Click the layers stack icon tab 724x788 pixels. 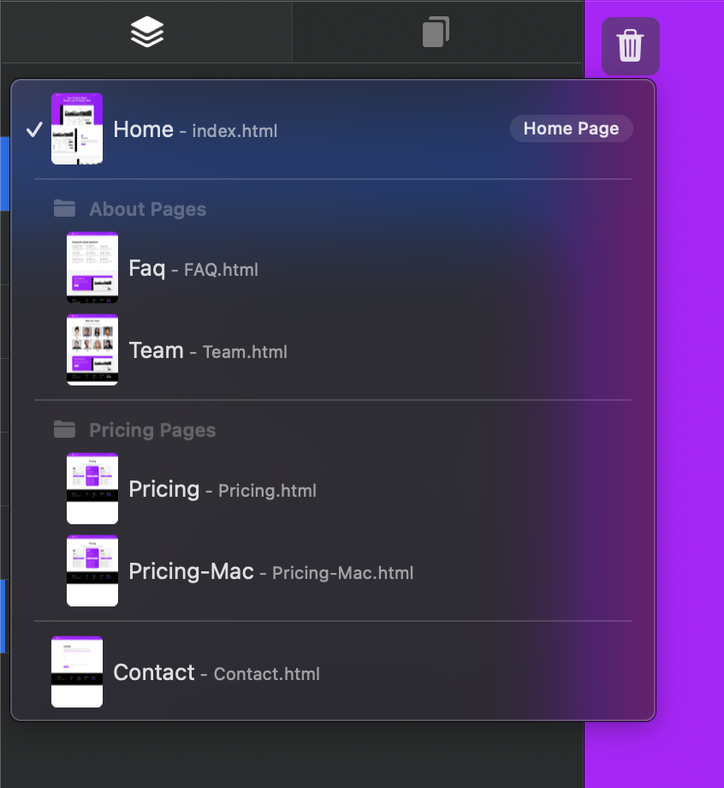click(147, 33)
